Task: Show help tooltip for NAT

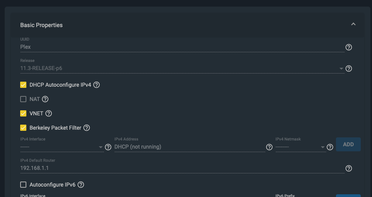Action: click(45, 99)
